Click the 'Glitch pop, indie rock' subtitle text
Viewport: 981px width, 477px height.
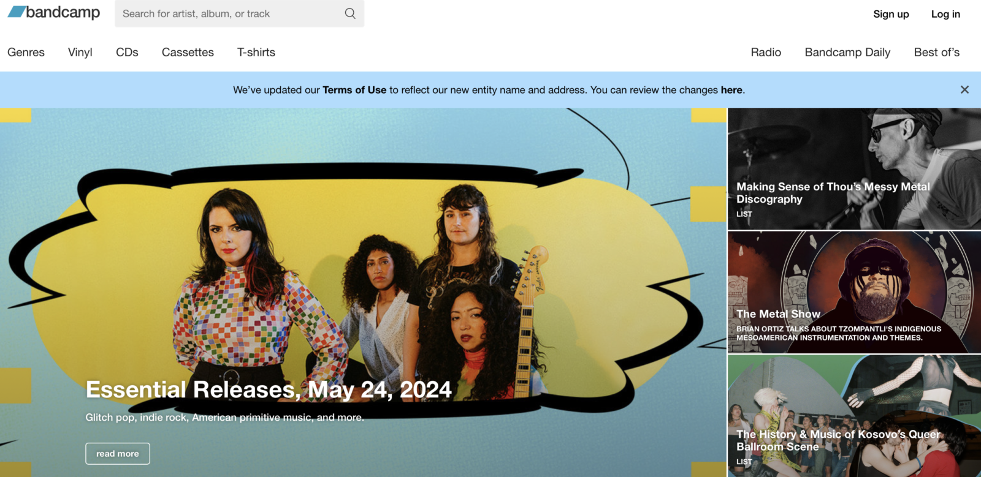(224, 418)
